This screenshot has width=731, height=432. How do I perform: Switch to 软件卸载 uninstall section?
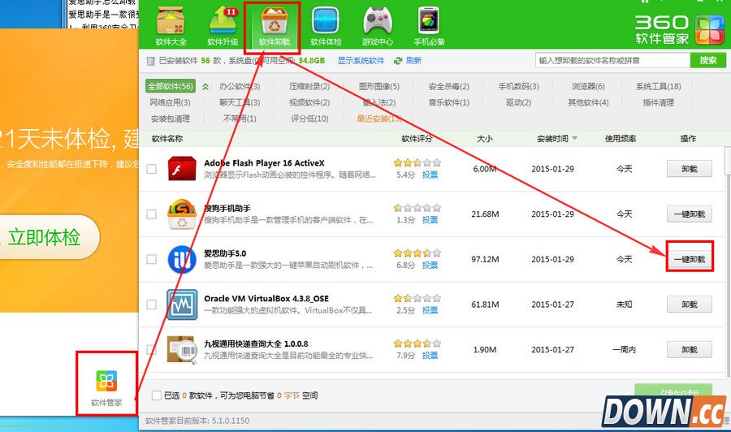275,26
